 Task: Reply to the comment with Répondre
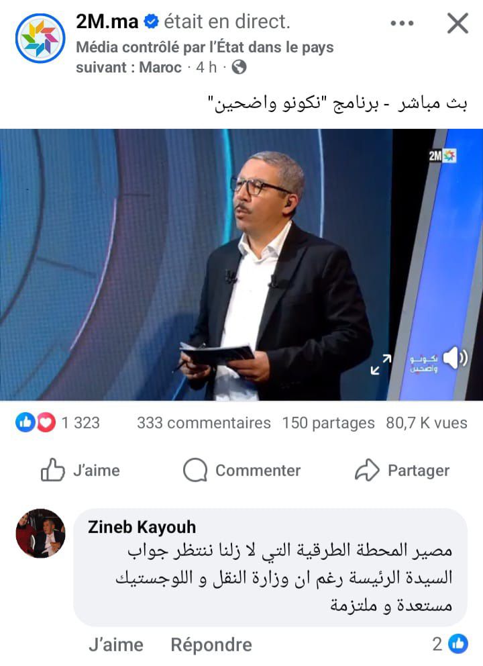211,645
